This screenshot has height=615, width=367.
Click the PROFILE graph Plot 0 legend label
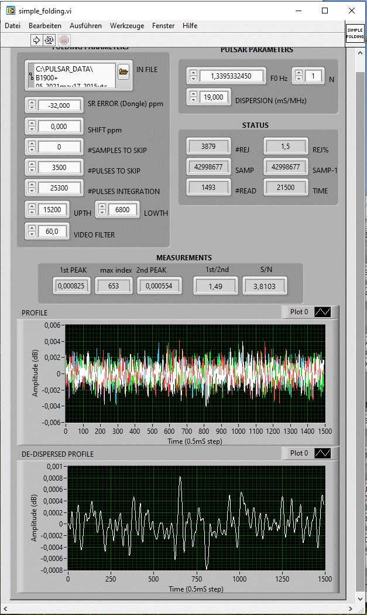point(299,312)
